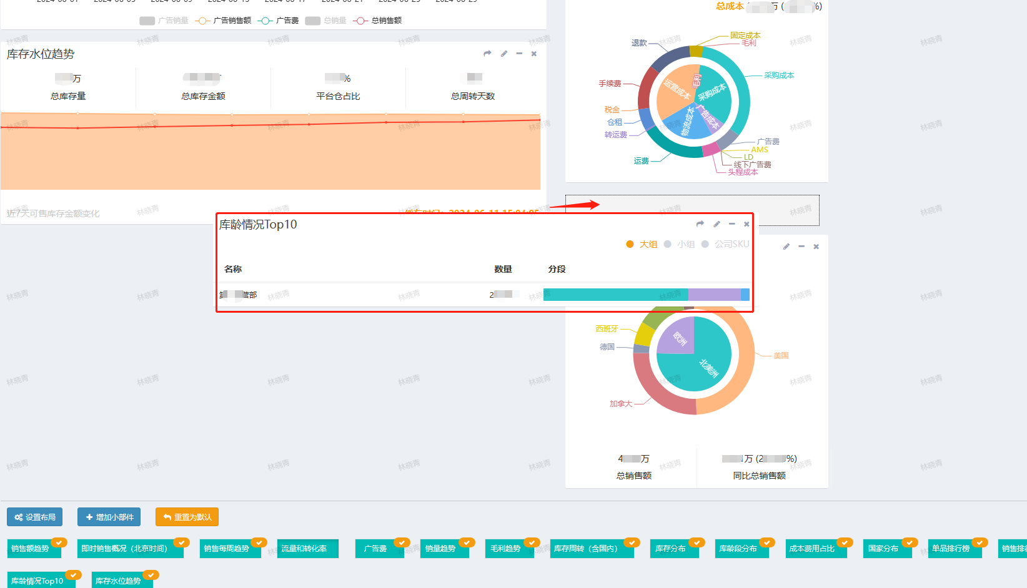Click the 设置布局 button
The height and width of the screenshot is (588, 1027).
[x=35, y=517]
